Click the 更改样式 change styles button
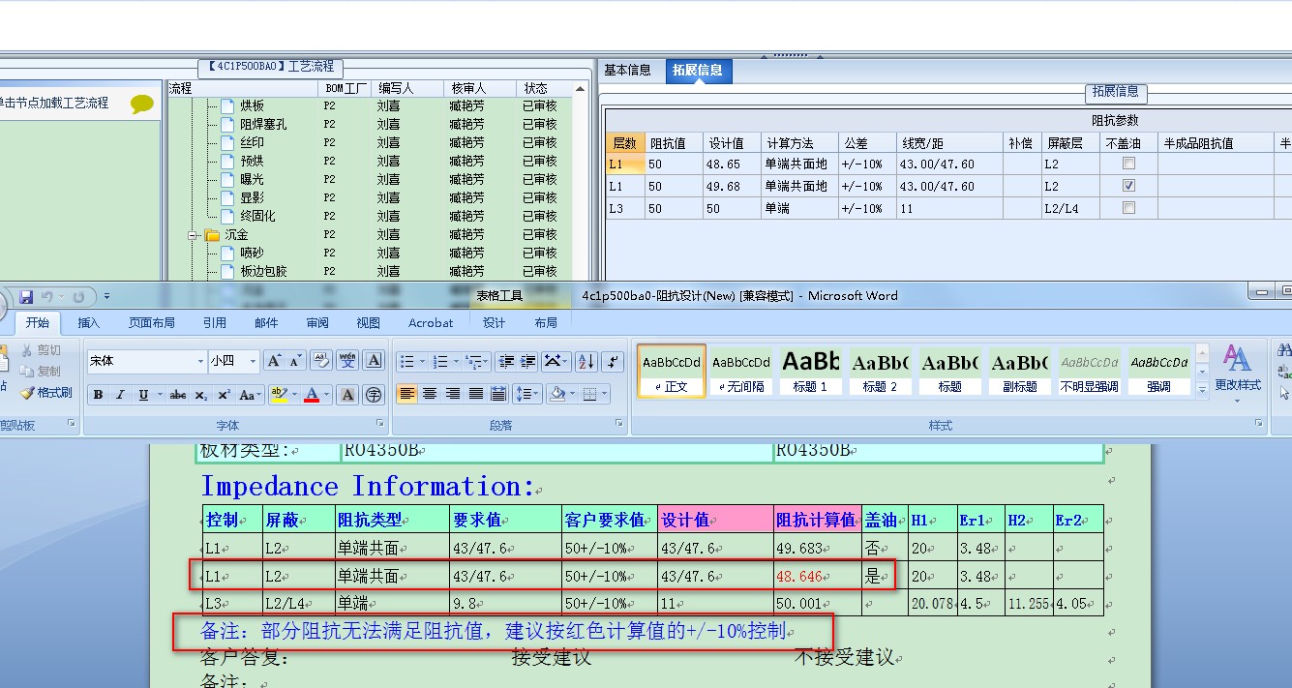The image size is (1292, 688). [x=1238, y=372]
